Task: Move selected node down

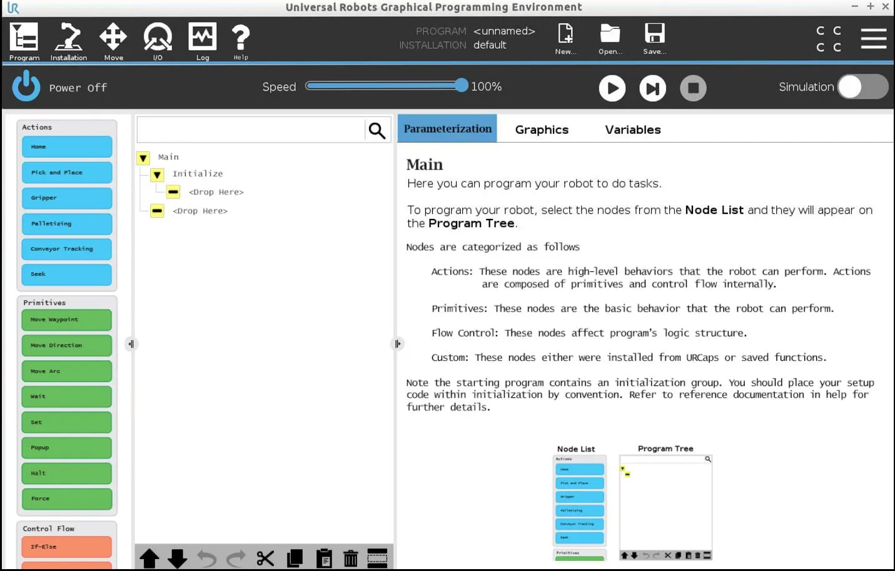Action: click(178, 558)
